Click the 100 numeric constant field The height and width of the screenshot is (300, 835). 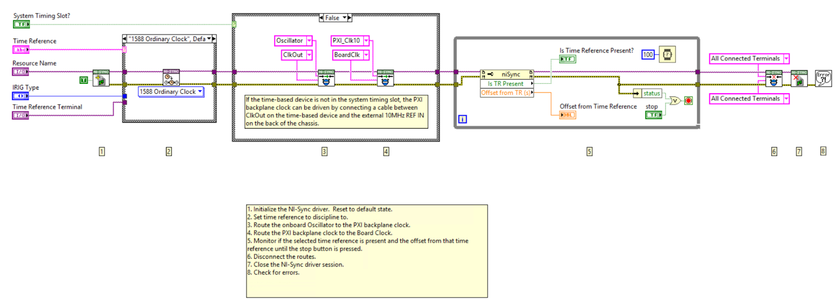point(648,55)
